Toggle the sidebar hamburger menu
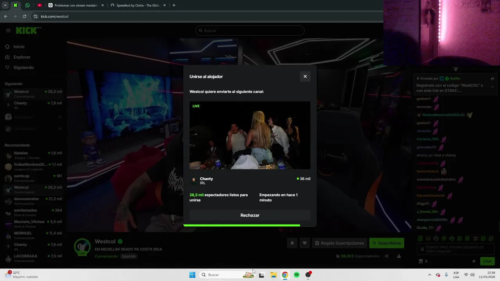500x281 pixels. [8, 30]
